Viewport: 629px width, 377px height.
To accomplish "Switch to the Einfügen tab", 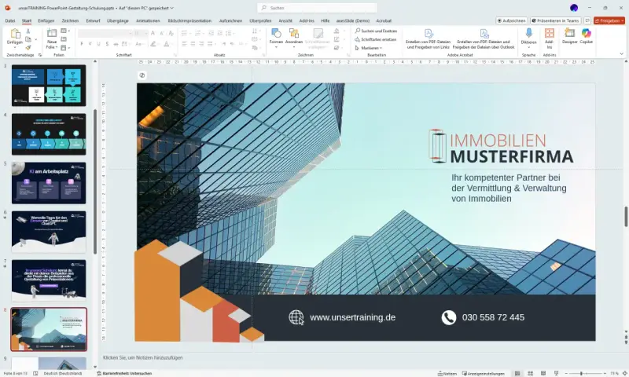I will click(x=46, y=20).
